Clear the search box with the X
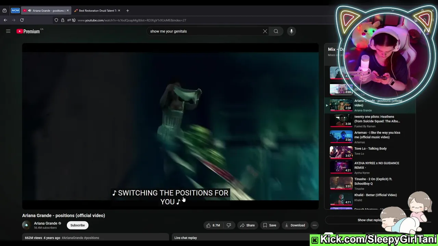 click(265, 31)
